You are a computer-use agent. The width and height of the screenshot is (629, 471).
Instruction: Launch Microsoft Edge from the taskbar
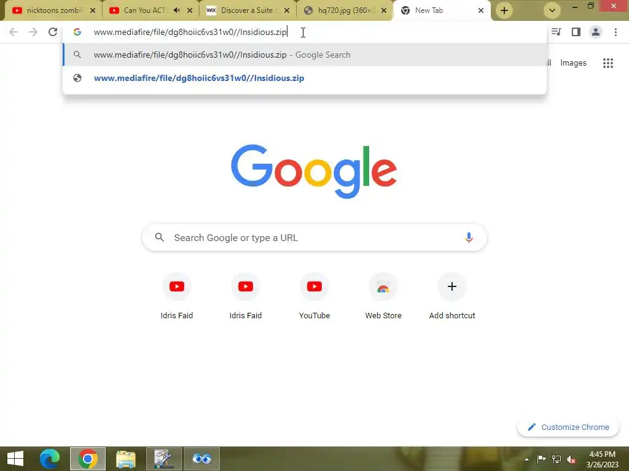(50, 459)
